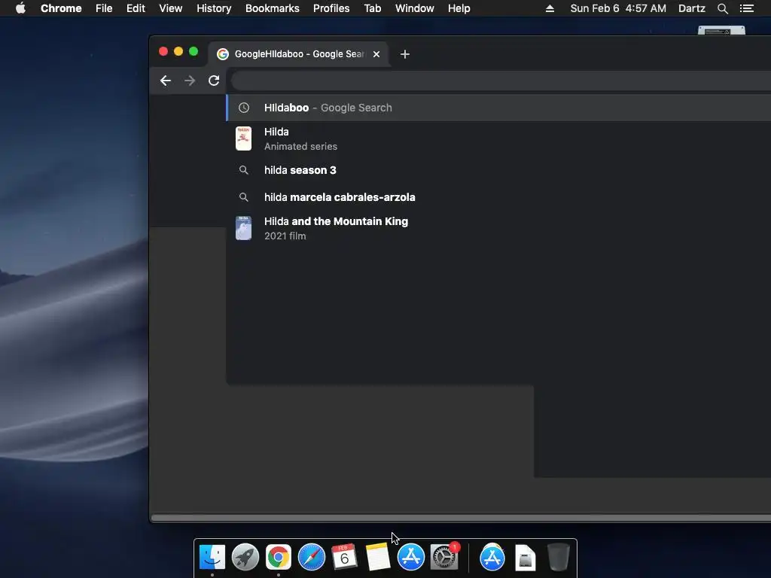Click the date and time in menu bar
This screenshot has width=771, height=578.
tap(618, 8)
